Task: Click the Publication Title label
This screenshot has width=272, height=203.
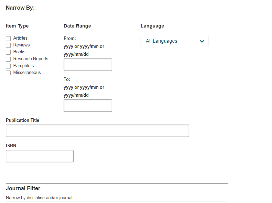Action: (23, 120)
